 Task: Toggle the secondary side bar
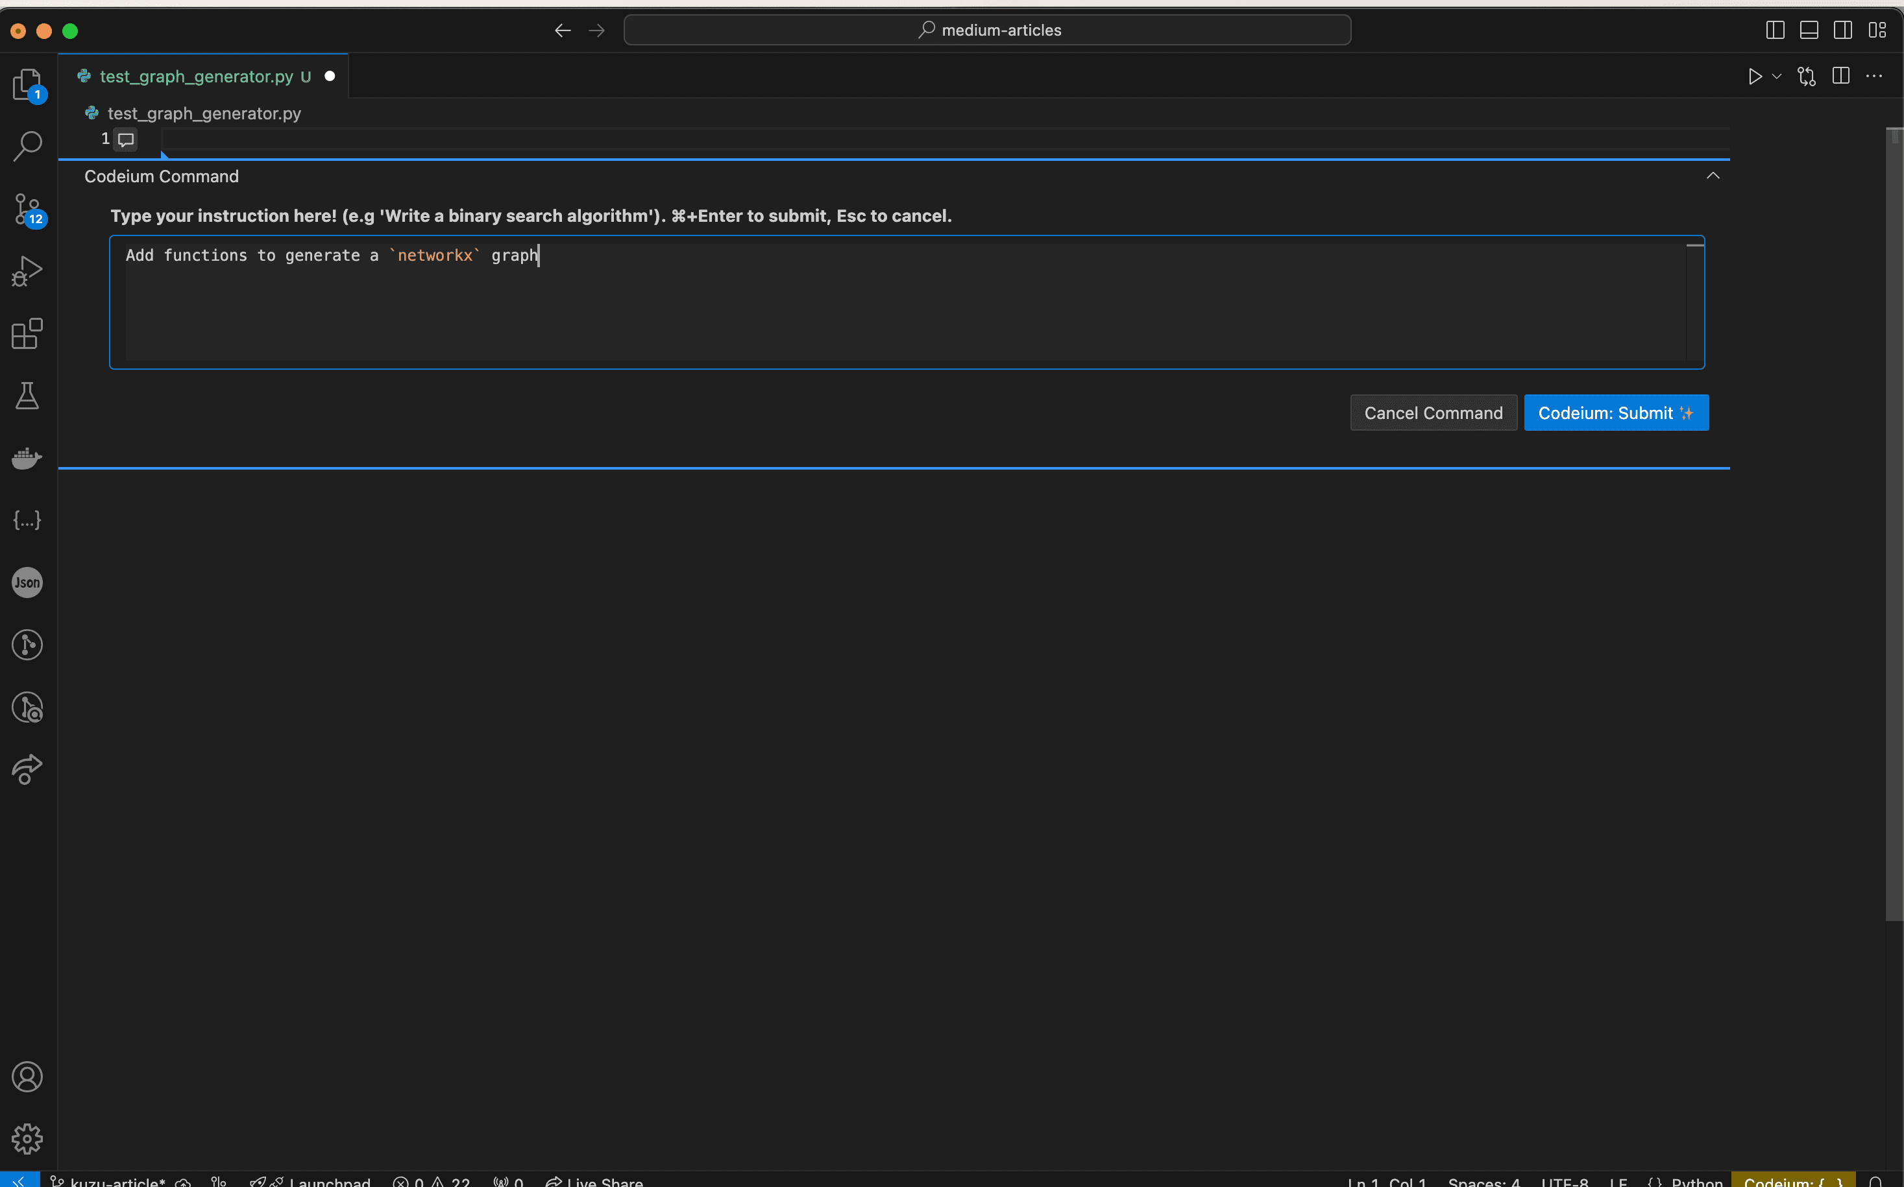coord(1843,30)
